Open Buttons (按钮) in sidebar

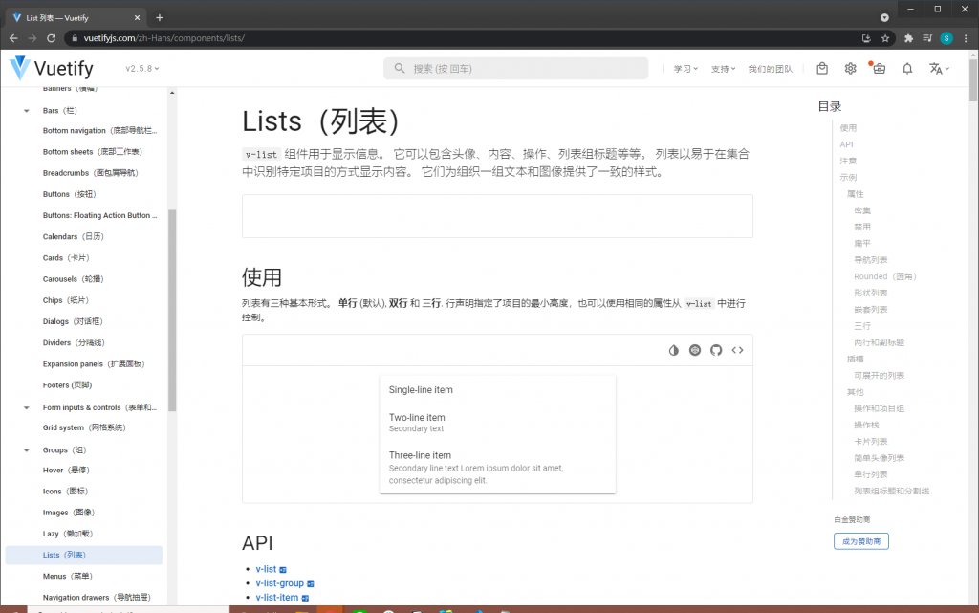point(69,194)
